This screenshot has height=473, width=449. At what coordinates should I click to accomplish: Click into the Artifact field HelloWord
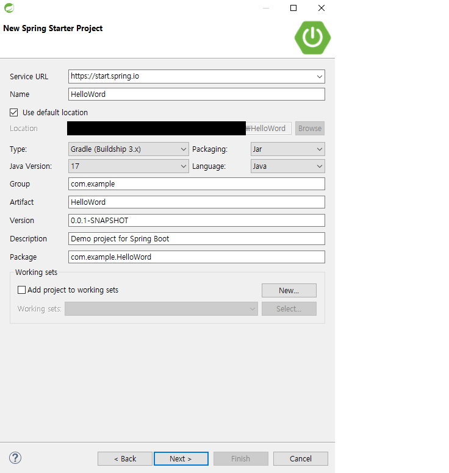196,202
